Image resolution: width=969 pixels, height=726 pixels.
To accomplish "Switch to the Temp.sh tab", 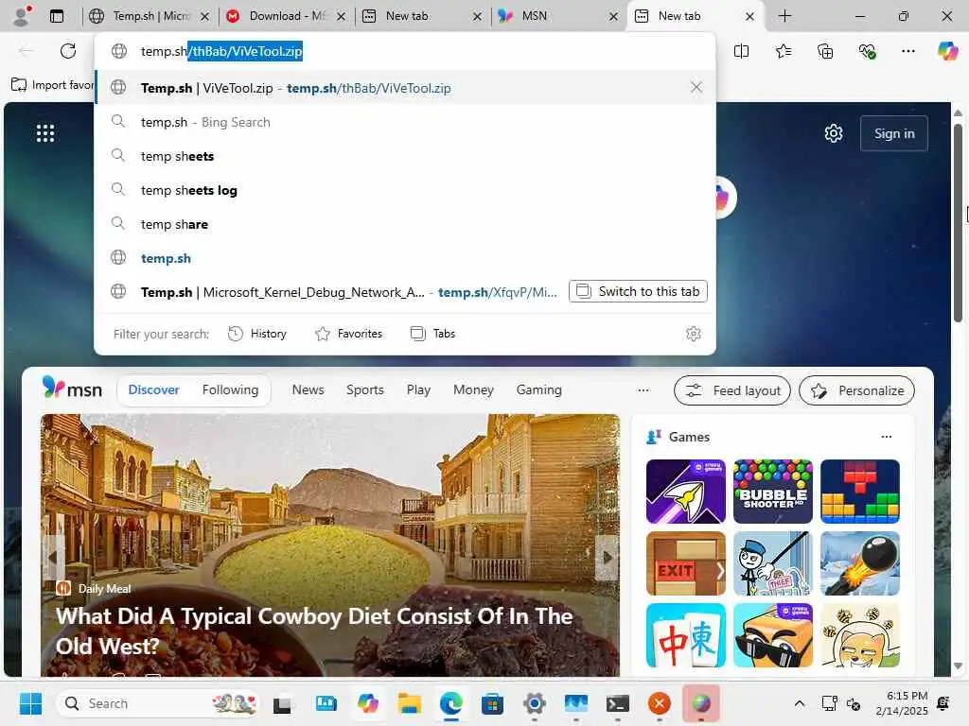I will [149, 16].
